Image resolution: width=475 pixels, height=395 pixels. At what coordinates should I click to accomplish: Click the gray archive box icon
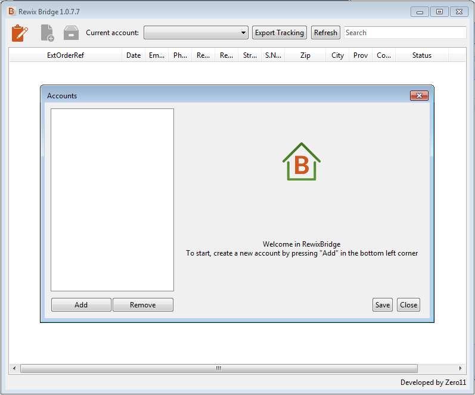pyautogui.click(x=71, y=33)
